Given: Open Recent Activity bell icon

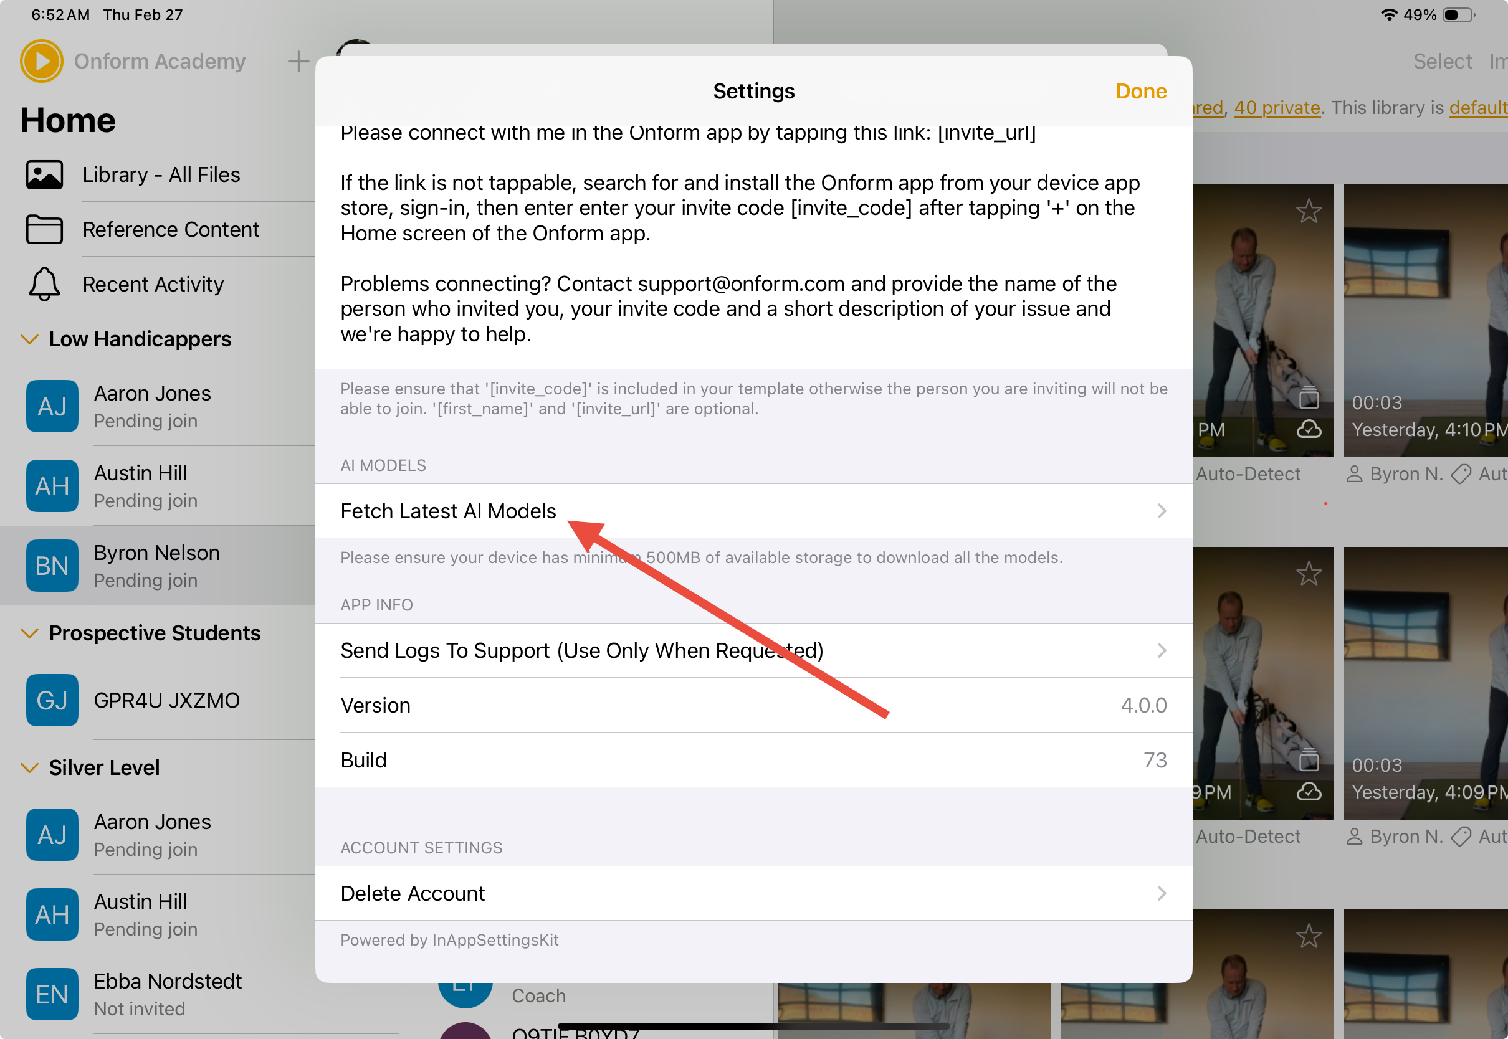Looking at the screenshot, I should coord(44,284).
